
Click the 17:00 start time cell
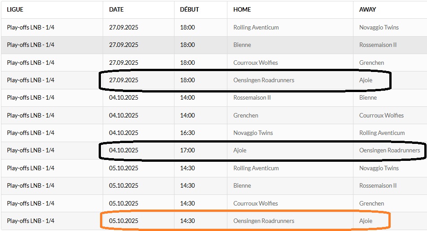[x=187, y=151]
